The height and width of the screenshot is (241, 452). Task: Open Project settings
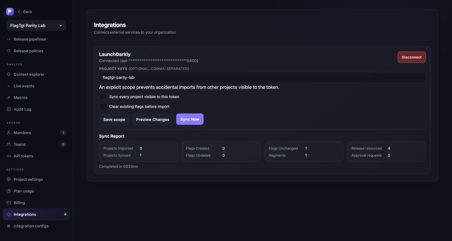pos(36,179)
